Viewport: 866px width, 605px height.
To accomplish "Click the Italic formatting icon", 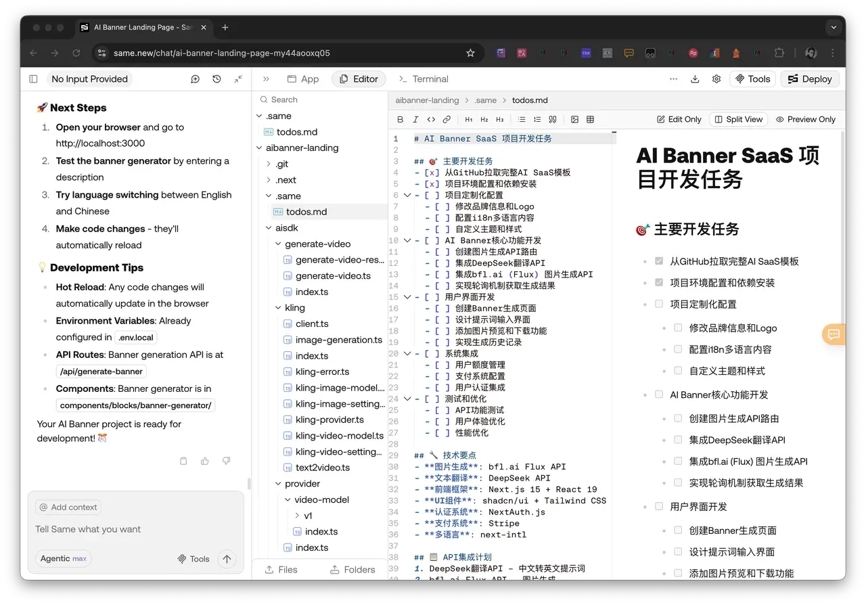I will (x=415, y=120).
